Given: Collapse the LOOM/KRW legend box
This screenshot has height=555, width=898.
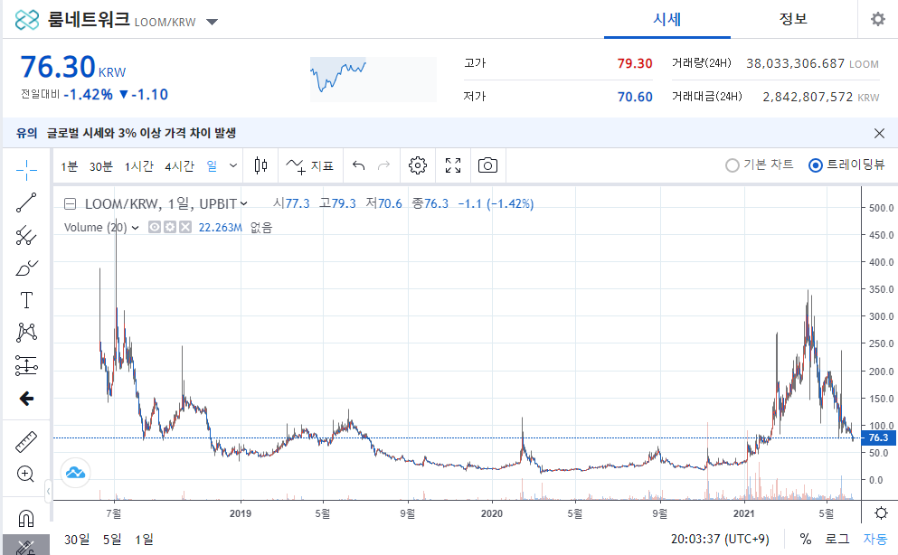Looking at the screenshot, I should [70, 203].
